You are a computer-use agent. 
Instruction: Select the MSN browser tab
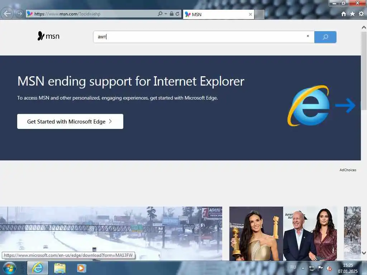(218, 14)
